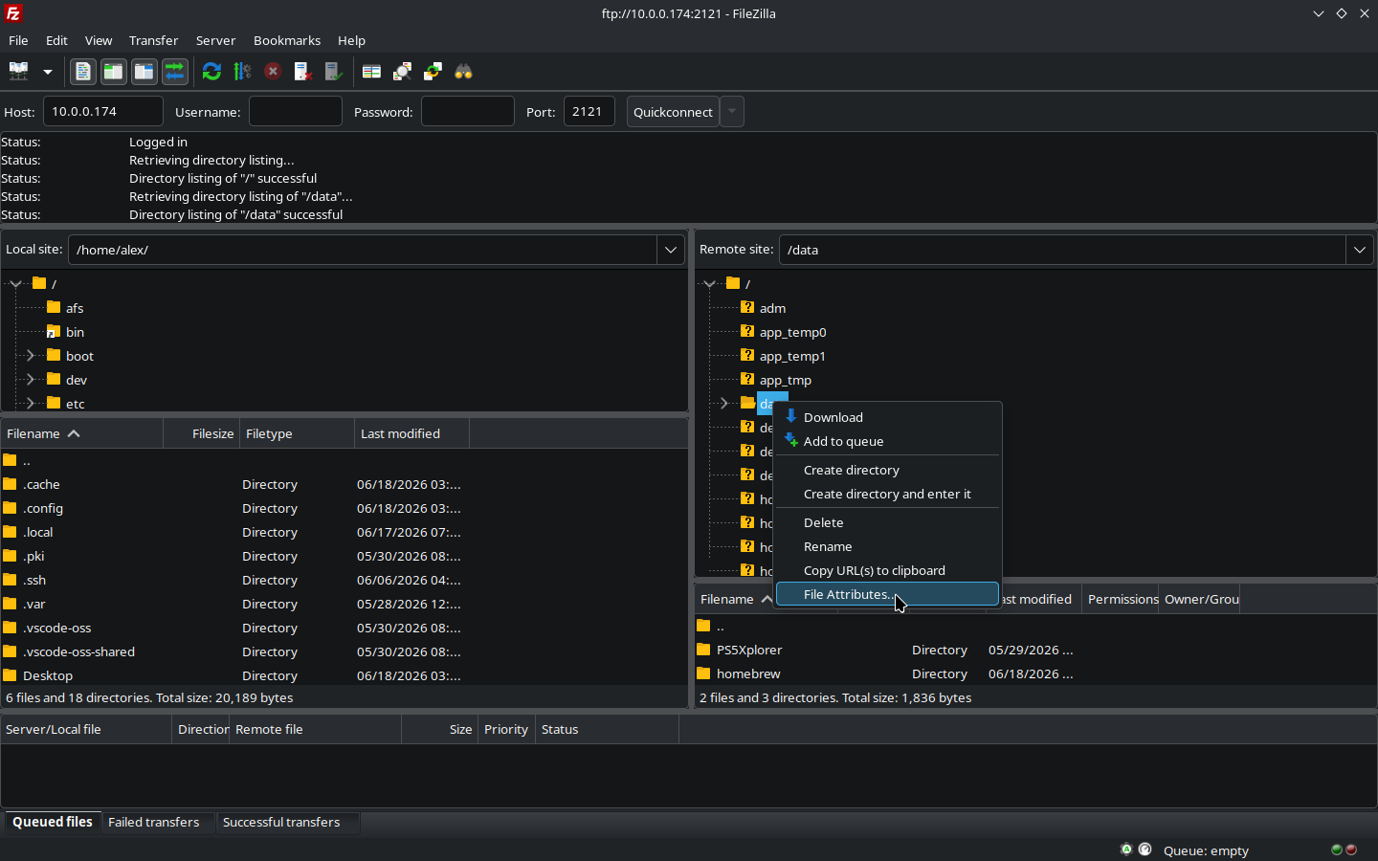The height and width of the screenshot is (861, 1378).
Task: Toggle the remote directory tree display
Action: (x=144, y=72)
